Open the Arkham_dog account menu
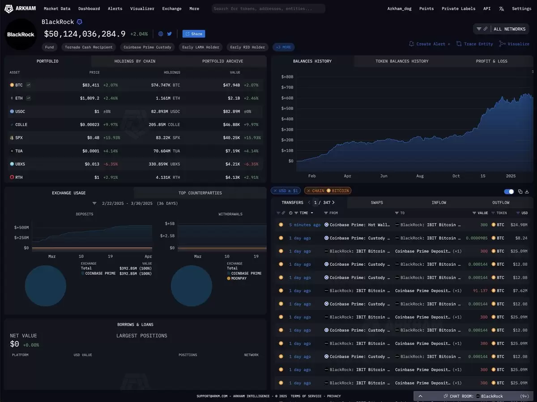 pos(400,8)
